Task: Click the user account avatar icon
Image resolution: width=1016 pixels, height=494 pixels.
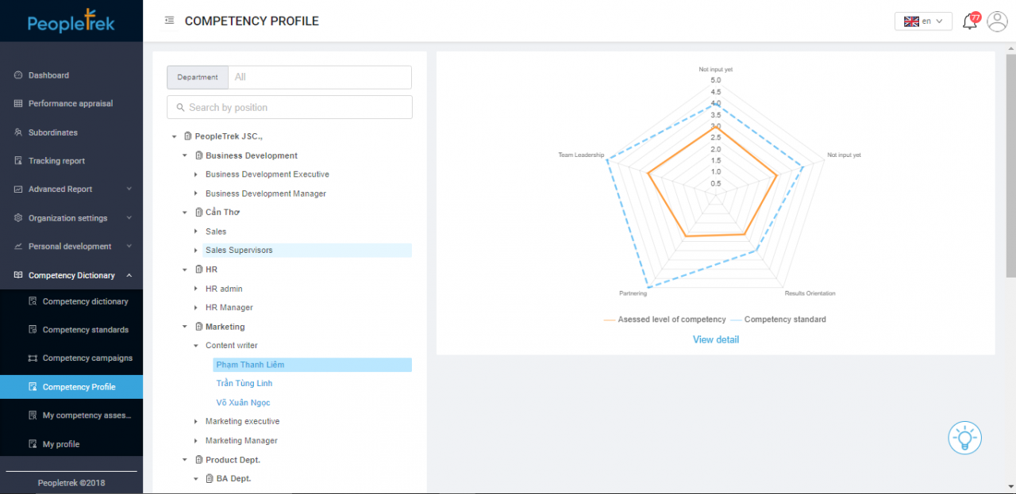Action: (997, 21)
